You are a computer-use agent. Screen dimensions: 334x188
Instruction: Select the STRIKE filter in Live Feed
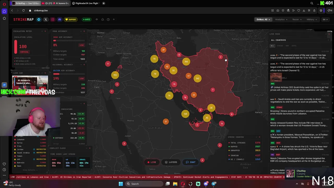280,46
